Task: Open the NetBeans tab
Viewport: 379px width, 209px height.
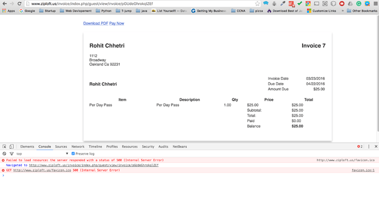Action: (180, 147)
